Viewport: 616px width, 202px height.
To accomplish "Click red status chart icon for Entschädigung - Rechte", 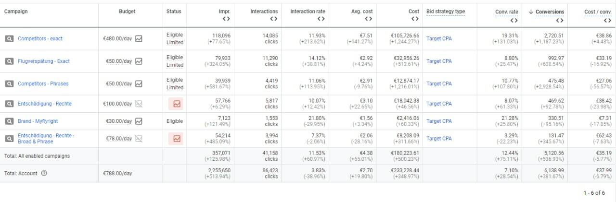I will [x=177, y=104].
